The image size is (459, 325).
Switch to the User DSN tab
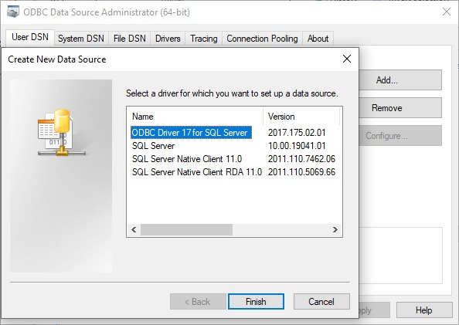click(x=30, y=38)
